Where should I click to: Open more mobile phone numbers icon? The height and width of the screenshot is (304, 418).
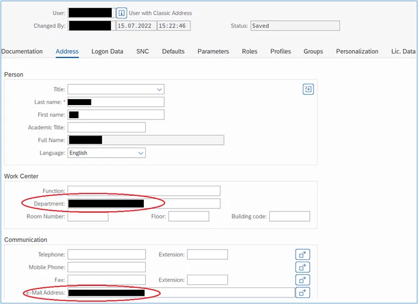point(303,267)
